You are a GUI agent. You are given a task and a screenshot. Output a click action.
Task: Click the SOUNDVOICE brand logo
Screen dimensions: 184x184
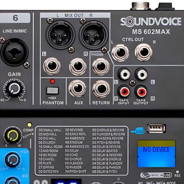151,22
